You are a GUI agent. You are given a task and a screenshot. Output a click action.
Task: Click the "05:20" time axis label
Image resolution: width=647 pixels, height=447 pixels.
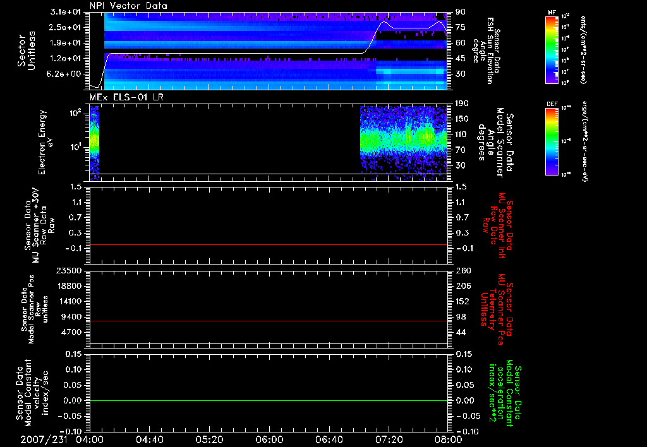pyautogui.click(x=209, y=439)
